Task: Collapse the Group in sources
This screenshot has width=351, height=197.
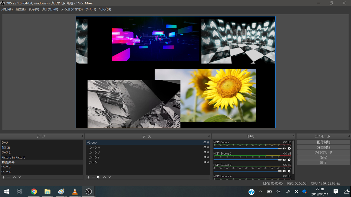Action: coord(87,142)
